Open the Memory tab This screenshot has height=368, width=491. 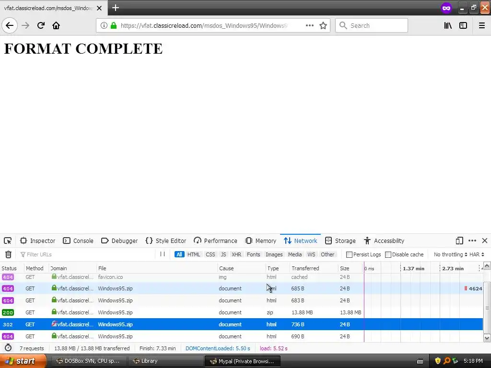tap(260, 241)
